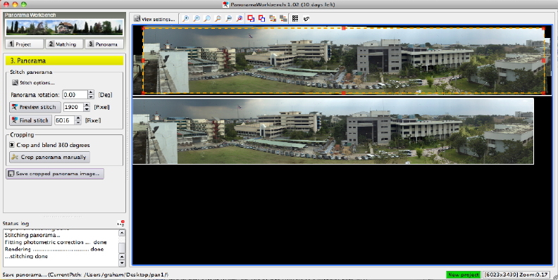Click Save cropped panorama image button

(55, 174)
